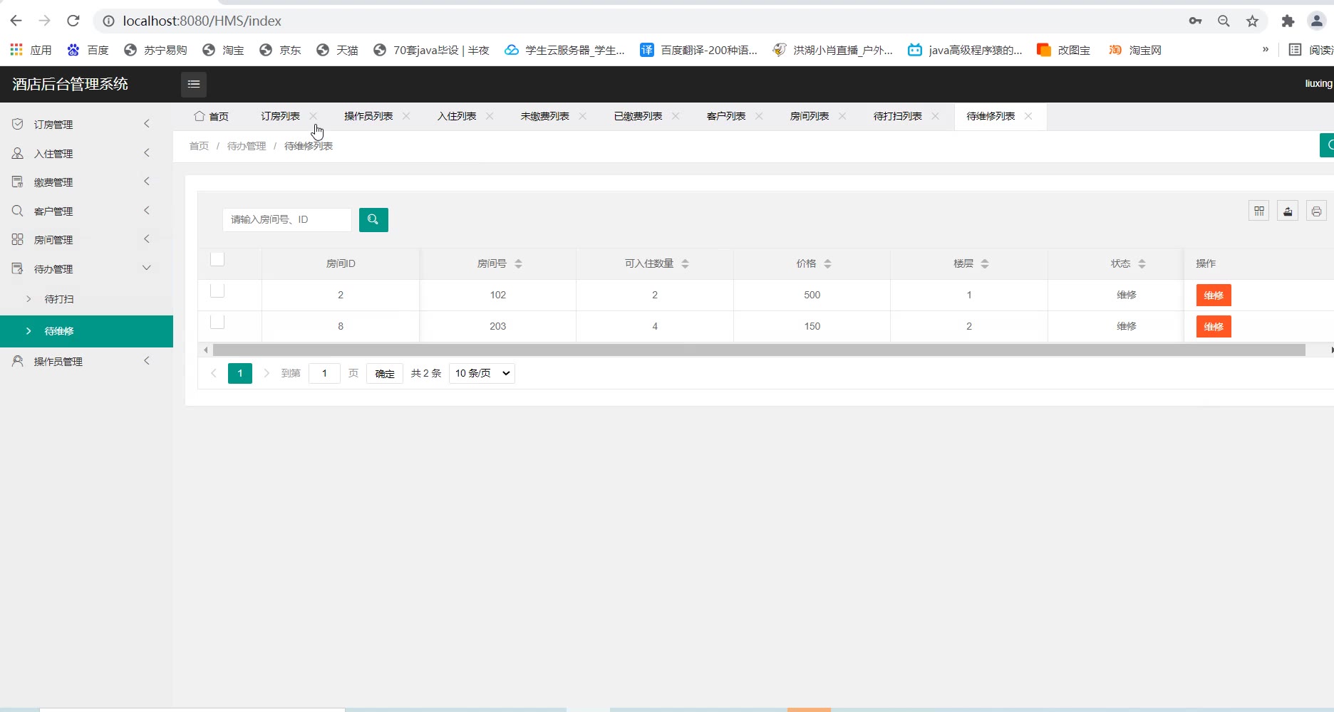This screenshot has height=712, width=1334.
Task: Sort the 状态 column
Action: point(1142,263)
